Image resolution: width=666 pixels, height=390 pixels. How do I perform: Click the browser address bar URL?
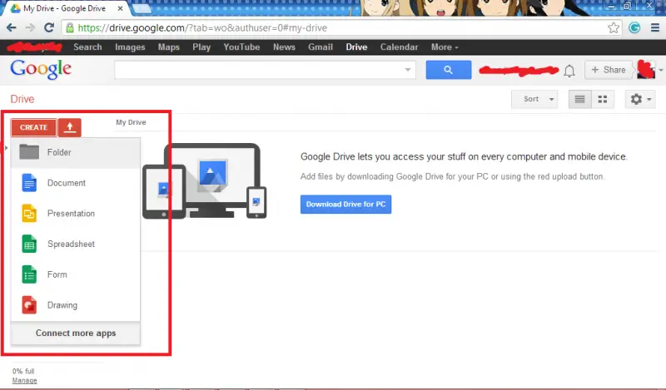point(202,28)
